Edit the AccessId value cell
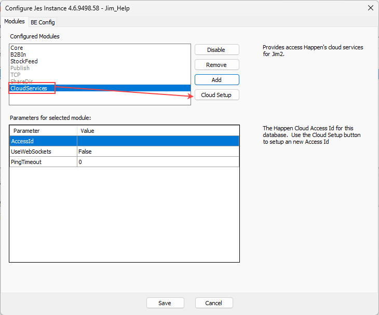The image size is (379, 315). point(158,141)
